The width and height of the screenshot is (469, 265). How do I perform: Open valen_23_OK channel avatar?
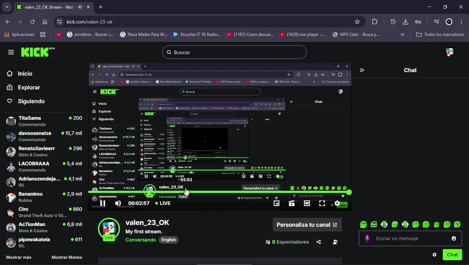(109, 229)
